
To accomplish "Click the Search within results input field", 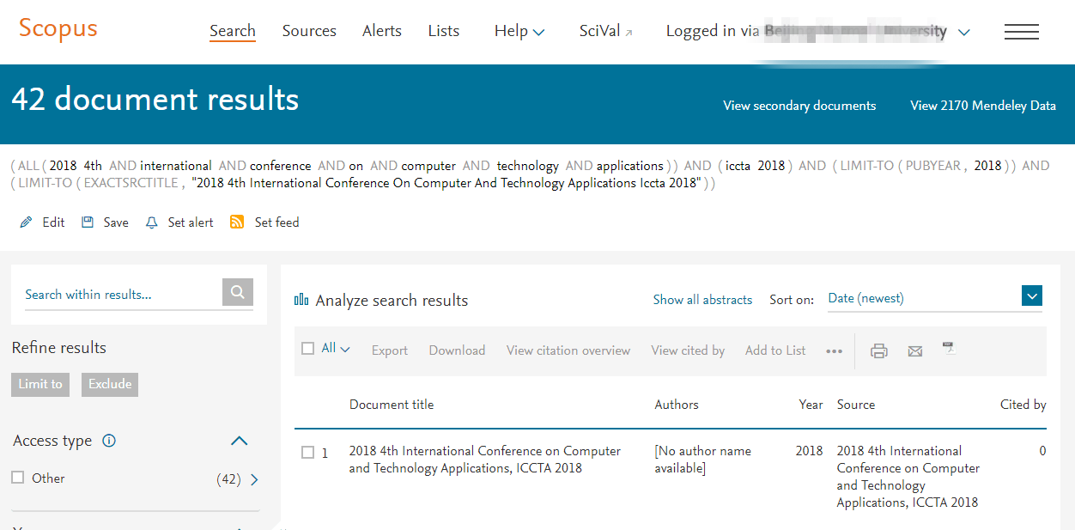I will (120, 295).
